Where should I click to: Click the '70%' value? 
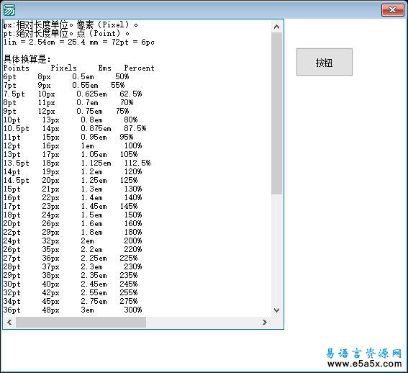(127, 102)
